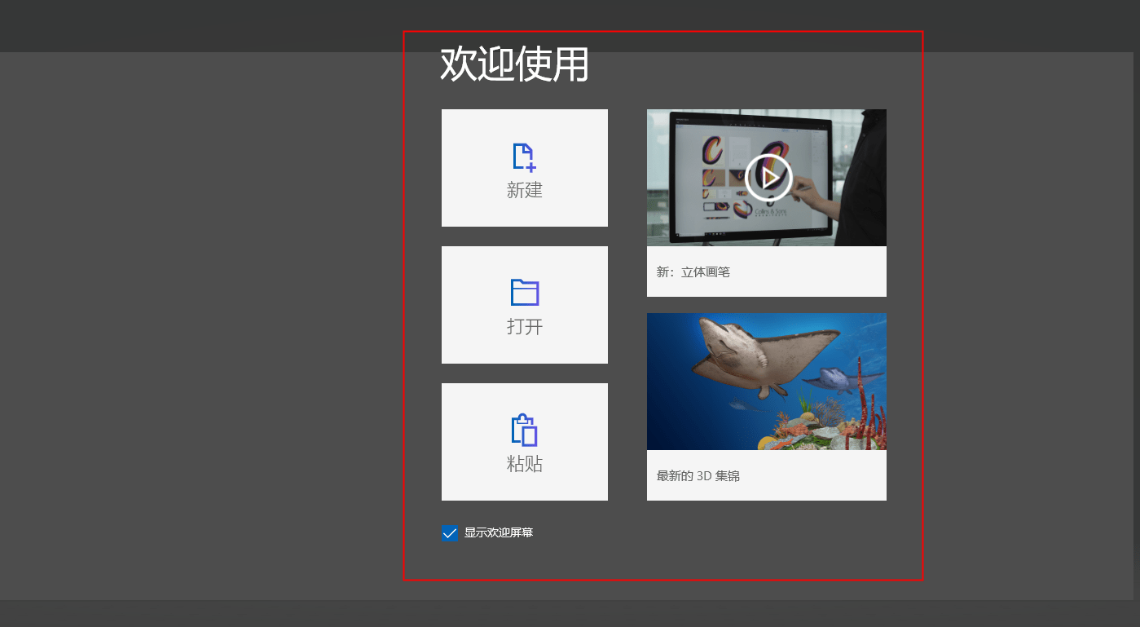Image resolution: width=1140 pixels, height=627 pixels.
Task: Disable showing the welcome screen at startup
Action: tap(449, 532)
